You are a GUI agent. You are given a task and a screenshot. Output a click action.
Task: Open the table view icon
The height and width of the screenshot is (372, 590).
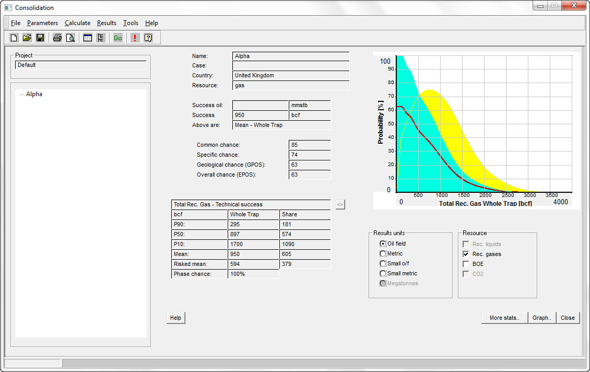click(x=87, y=37)
